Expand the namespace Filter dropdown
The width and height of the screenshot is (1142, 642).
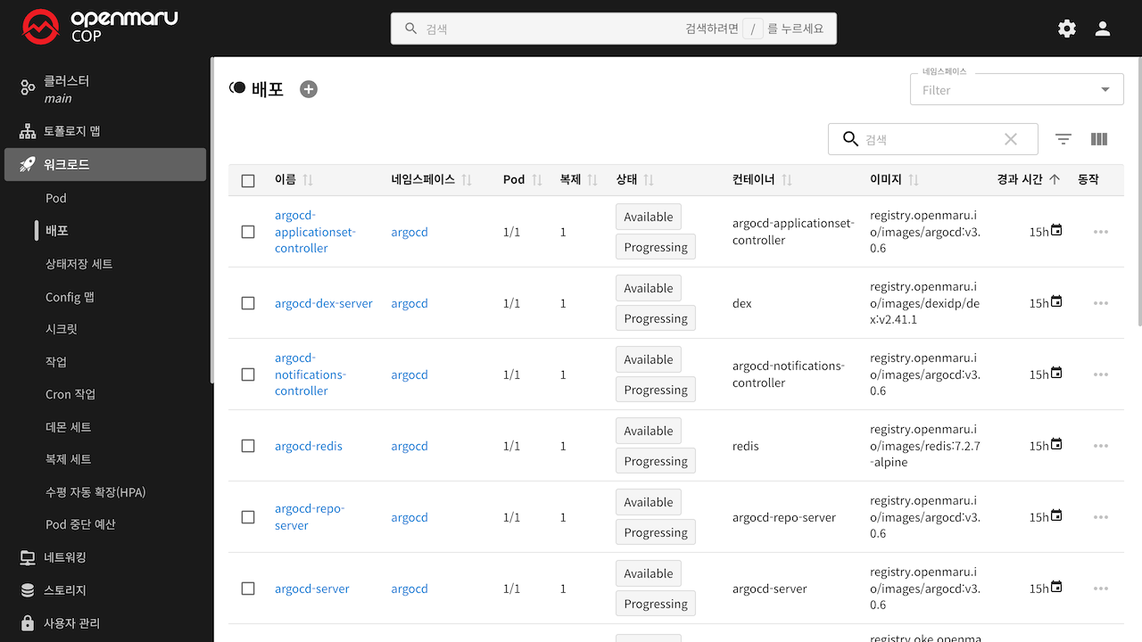click(x=1016, y=89)
